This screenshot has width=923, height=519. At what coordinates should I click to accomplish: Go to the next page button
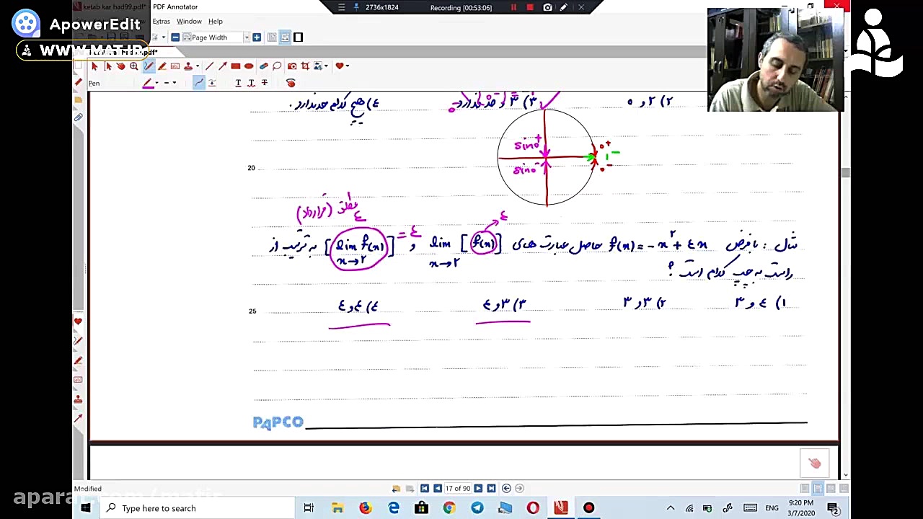477,489
